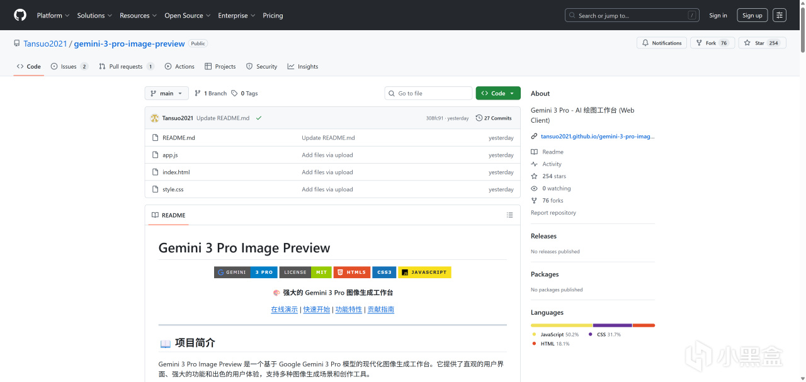Open the index.html file
Image resolution: width=806 pixels, height=382 pixels.
176,172
